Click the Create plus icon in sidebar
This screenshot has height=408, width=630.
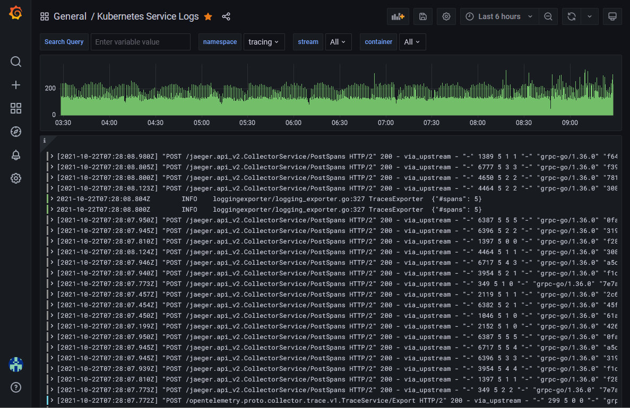[16, 85]
